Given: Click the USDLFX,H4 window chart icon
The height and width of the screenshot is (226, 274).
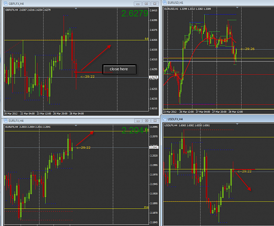Looking at the screenshot, I should tap(164, 119).
